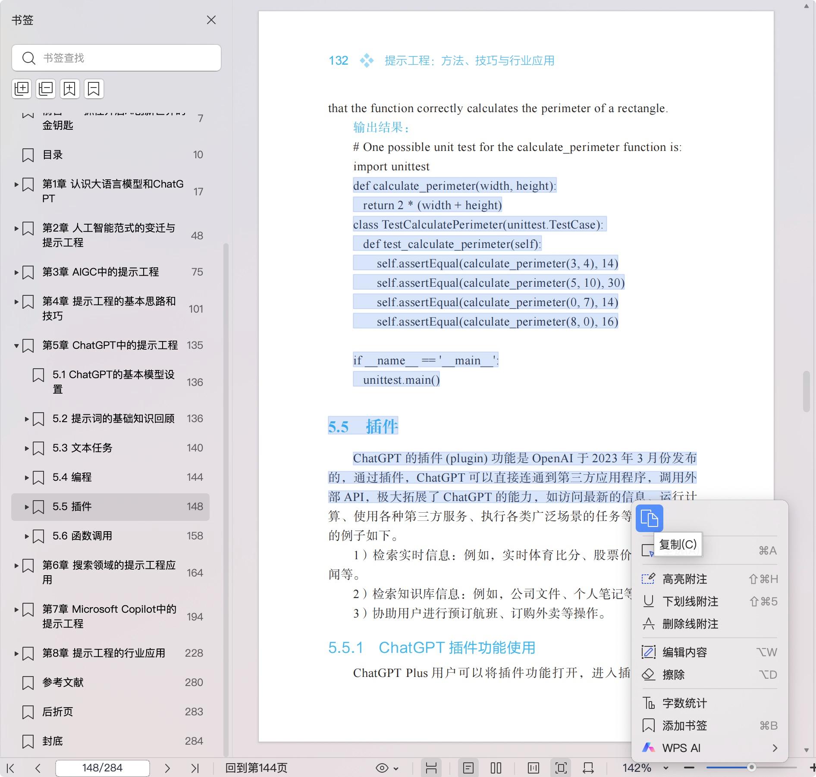816x777 pixels.
Task: Toggle single-page view mode
Action: [x=468, y=768]
